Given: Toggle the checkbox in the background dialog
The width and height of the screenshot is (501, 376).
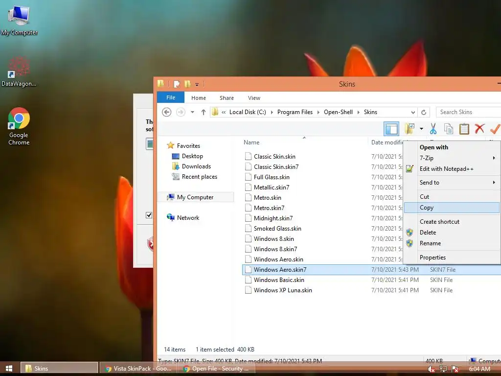Looking at the screenshot, I should (x=149, y=215).
